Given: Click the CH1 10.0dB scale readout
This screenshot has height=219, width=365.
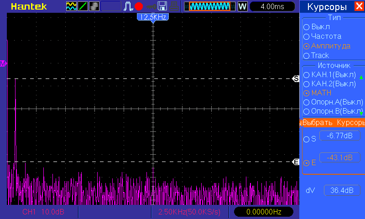Looking at the screenshot, I should [43, 212].
